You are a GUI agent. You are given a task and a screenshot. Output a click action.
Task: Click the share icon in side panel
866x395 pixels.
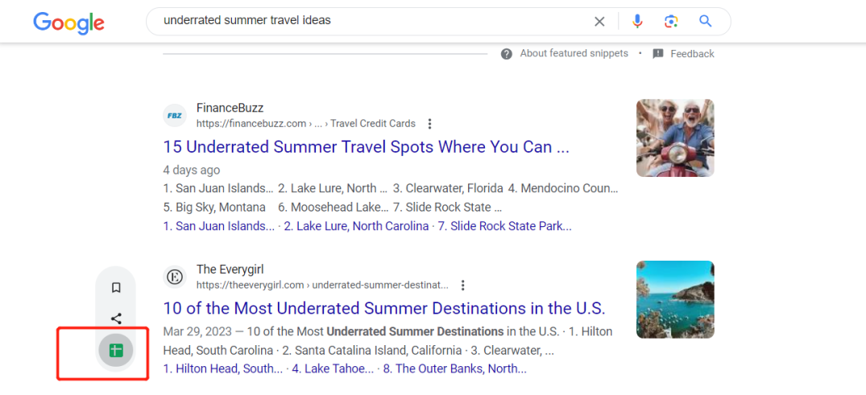click(x=116, y=319)
